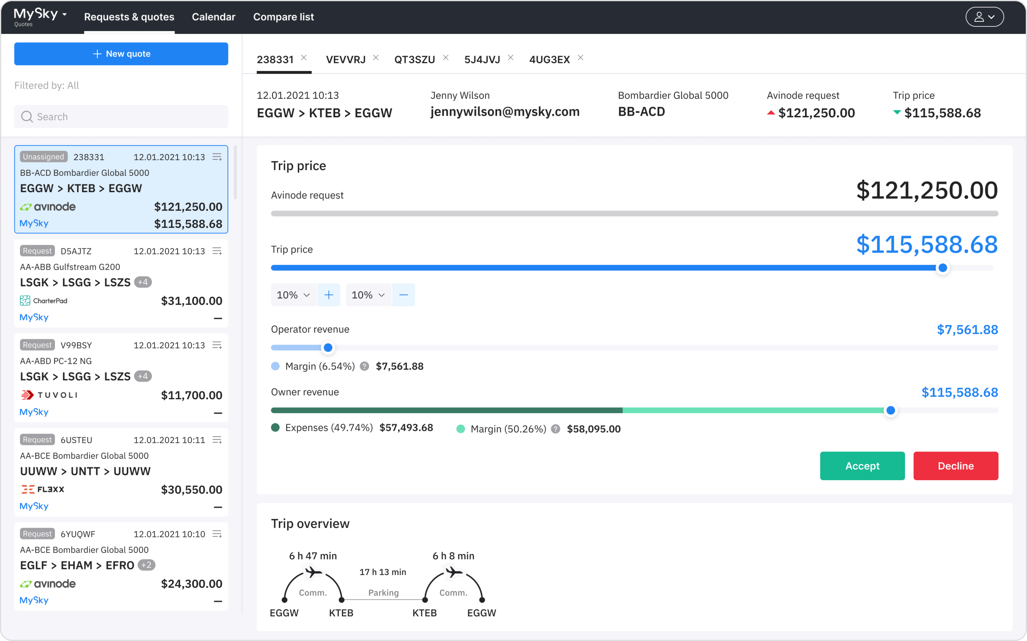Click Expenses (49.74%) legend entry
Screen dimensions: 1027x641
(352, 428)
